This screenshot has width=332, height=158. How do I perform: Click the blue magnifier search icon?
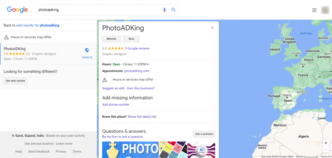[174, 10]
